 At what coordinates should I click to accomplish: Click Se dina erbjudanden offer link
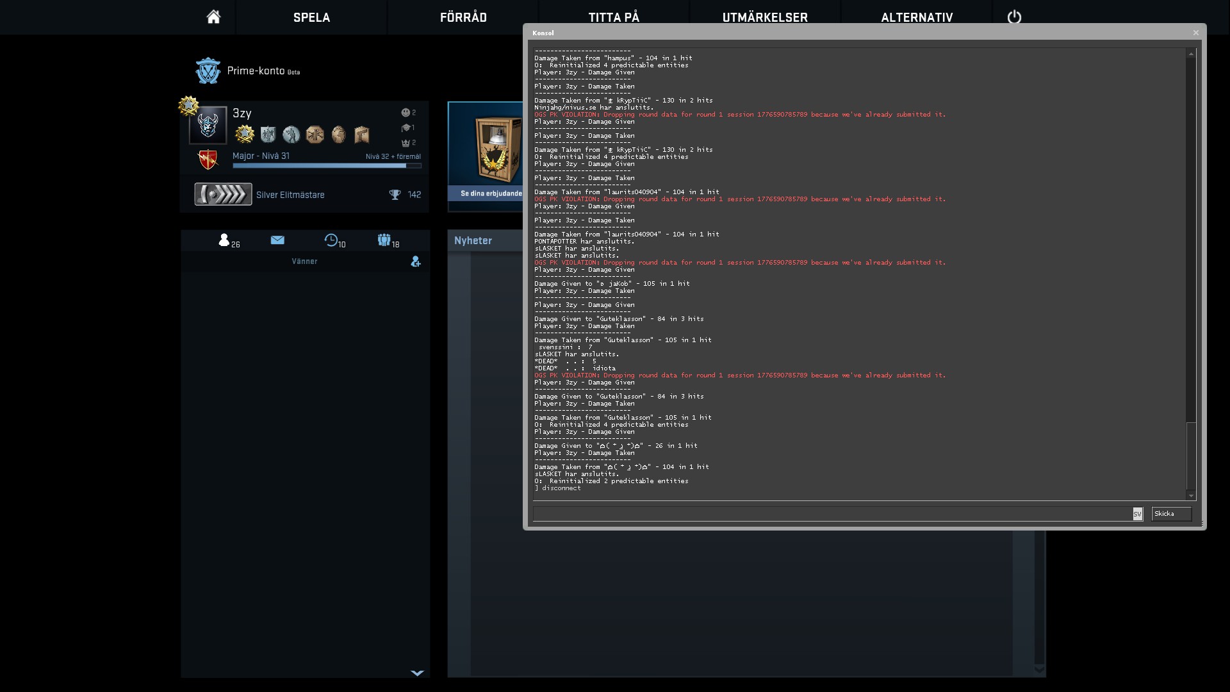coord(491,194)
